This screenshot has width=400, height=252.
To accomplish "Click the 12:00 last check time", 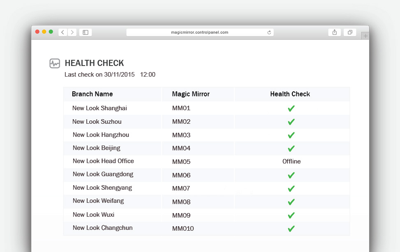I will pyautogui.click(x=148, y=75).
